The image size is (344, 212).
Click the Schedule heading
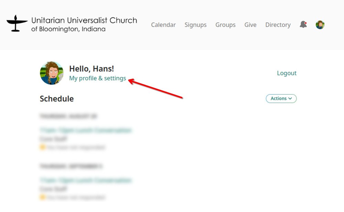pyautogui.click(x=57, y=99)
